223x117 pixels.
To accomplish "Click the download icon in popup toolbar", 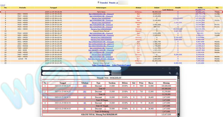I will tap(177, 73).
